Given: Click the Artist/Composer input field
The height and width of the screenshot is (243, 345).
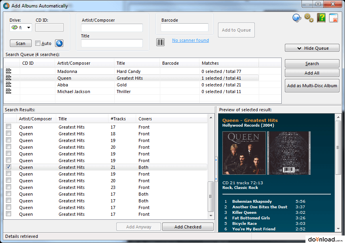Looking at the screenshot, I should (112, 28).
